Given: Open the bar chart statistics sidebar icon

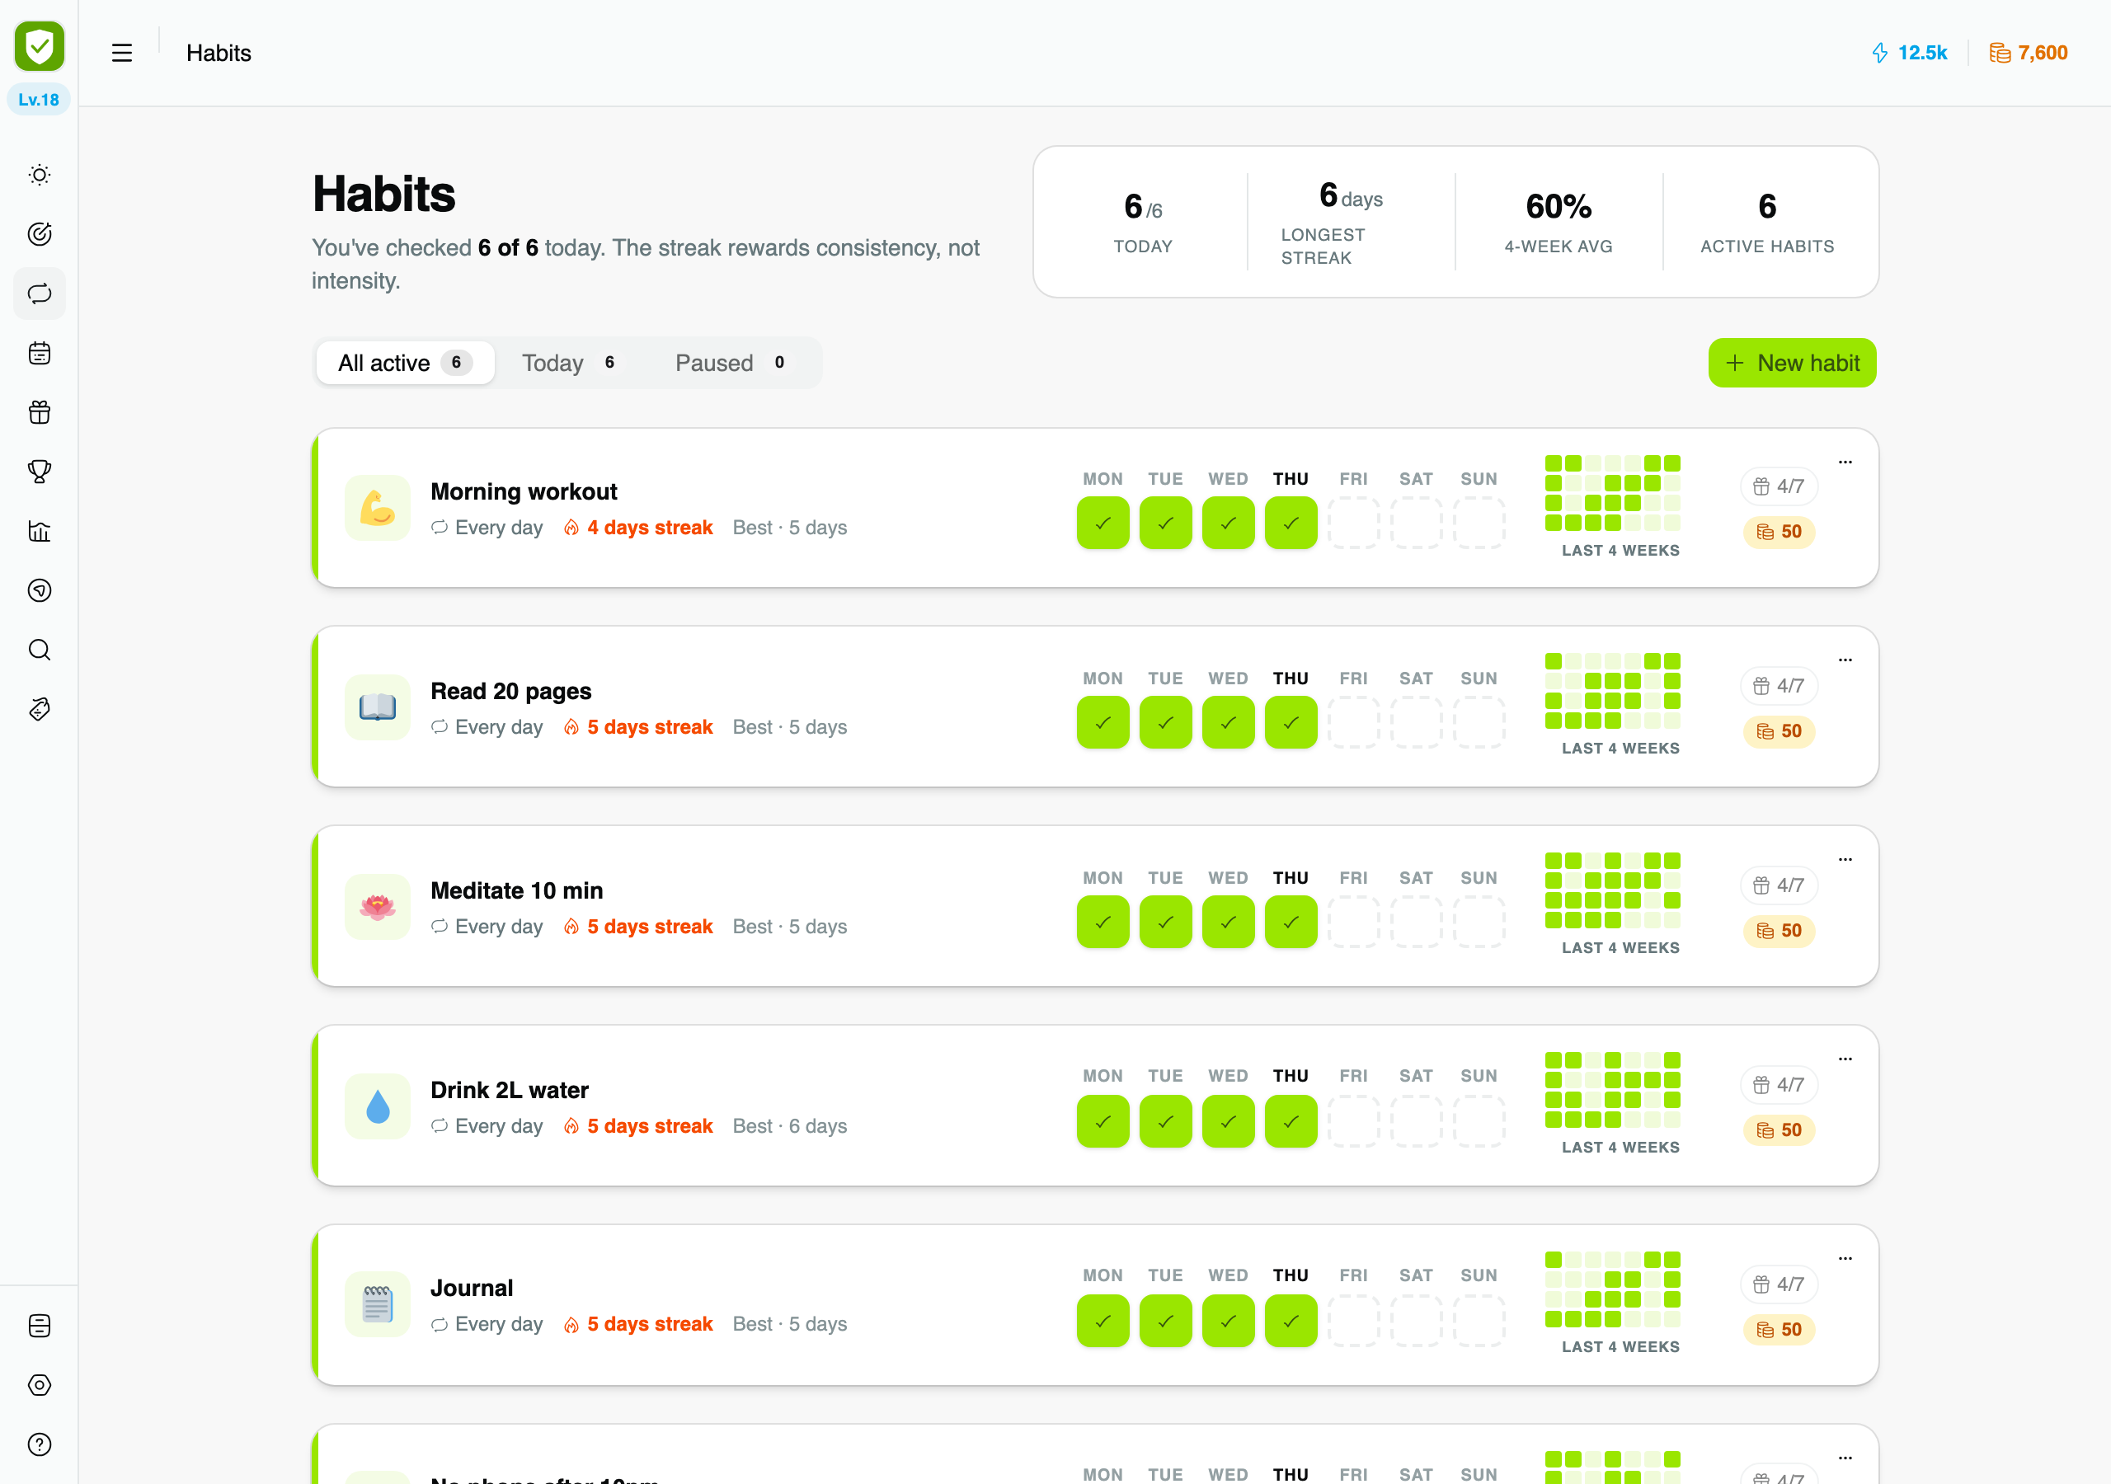Looking at the screenshot, I should point(40,530).
